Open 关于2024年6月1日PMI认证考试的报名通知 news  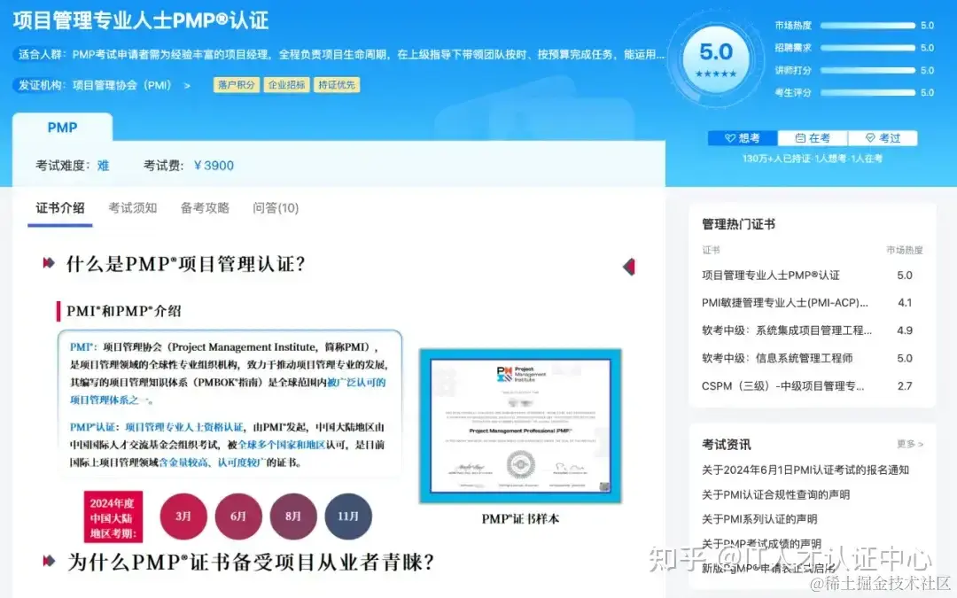click(805, 470)
